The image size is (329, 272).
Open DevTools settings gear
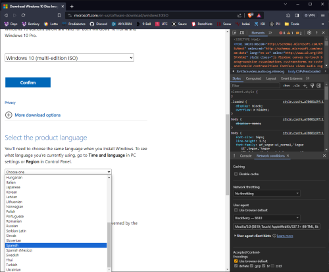pos(309,33)
